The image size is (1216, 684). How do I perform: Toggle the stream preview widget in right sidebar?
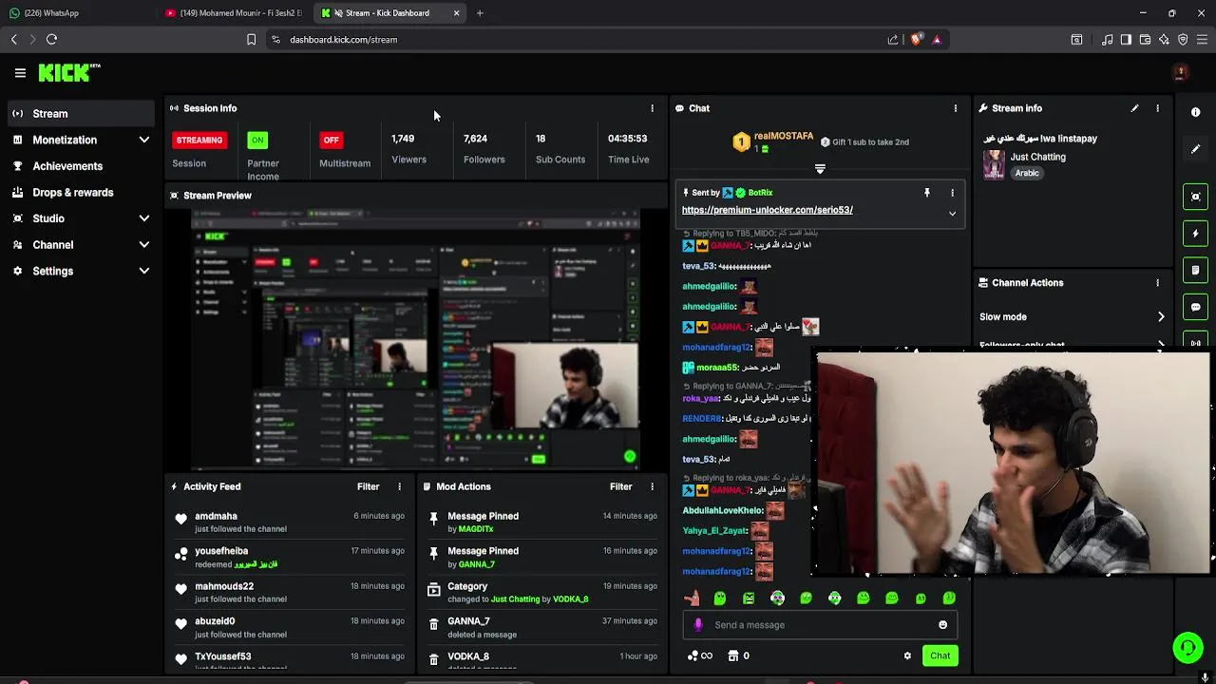[1196, 197]
